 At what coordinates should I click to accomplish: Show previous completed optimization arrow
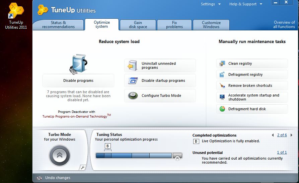[273, 135]
